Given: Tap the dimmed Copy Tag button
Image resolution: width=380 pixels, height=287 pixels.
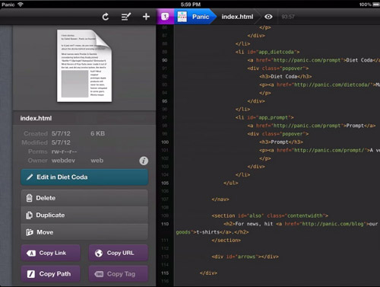Looking at the screenshot, I should [x=119, y=274].
